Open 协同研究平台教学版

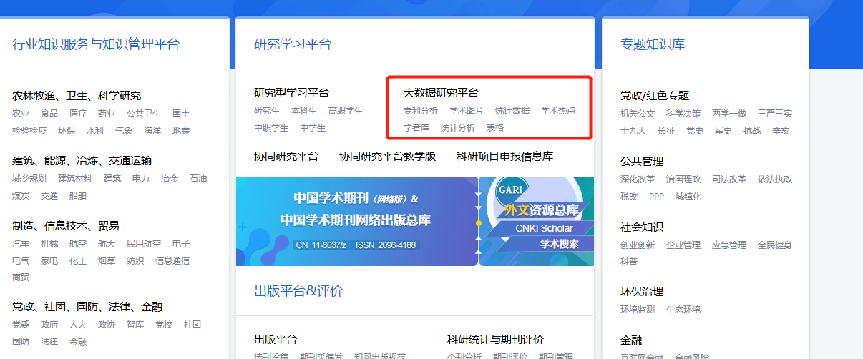click(x=387, y=157)
